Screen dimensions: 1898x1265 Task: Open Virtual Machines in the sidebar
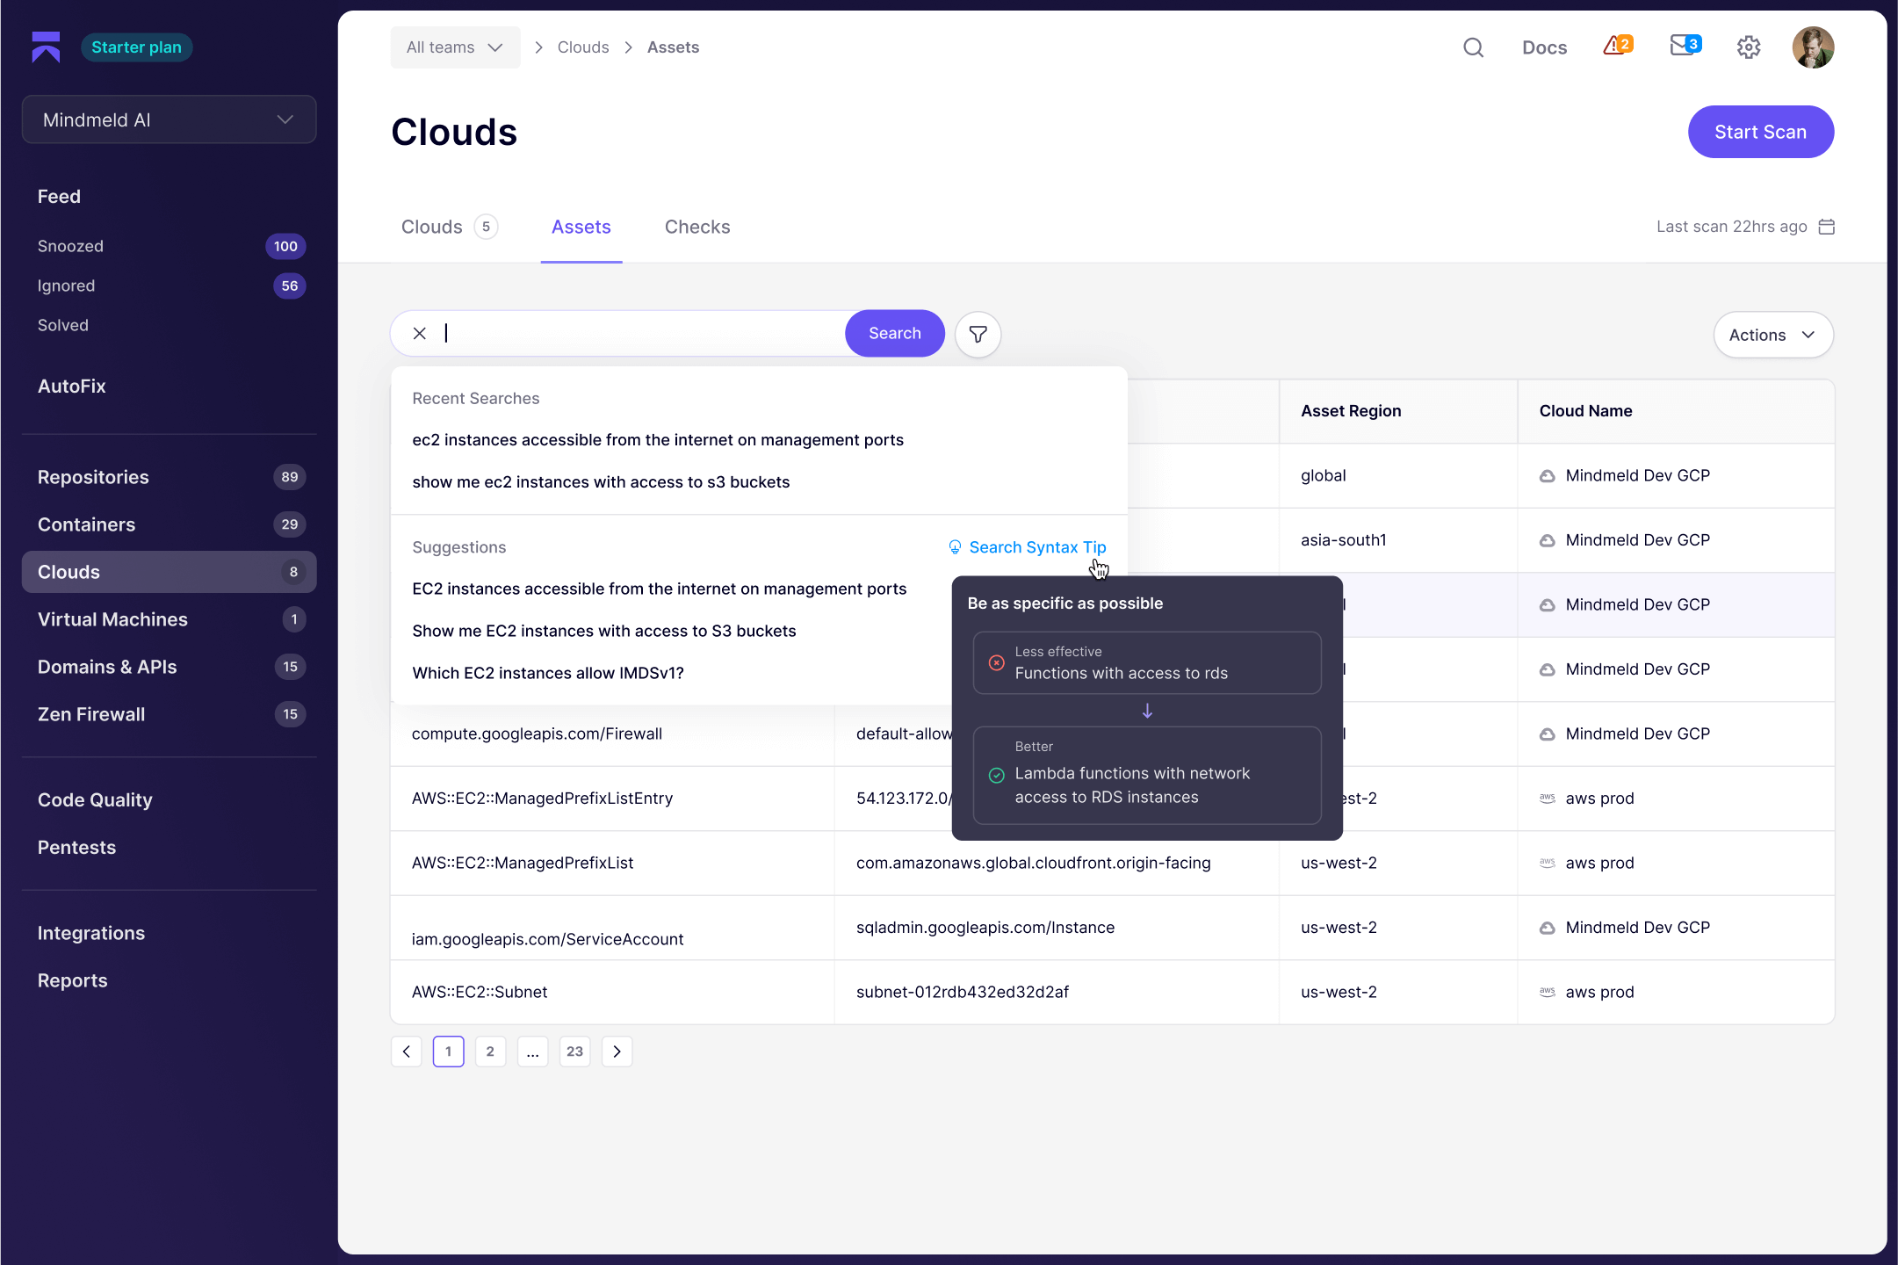click(x=112, y=619)
